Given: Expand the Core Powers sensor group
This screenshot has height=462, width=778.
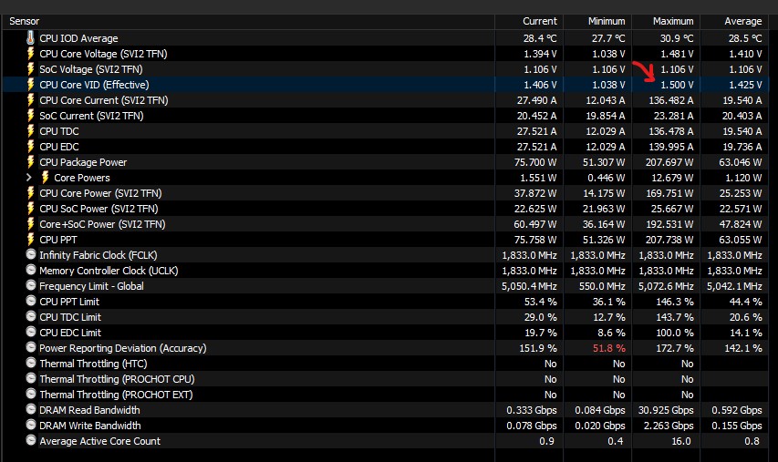Looking at the screenshot, I should pyautogui.click(x=29, y=178).
